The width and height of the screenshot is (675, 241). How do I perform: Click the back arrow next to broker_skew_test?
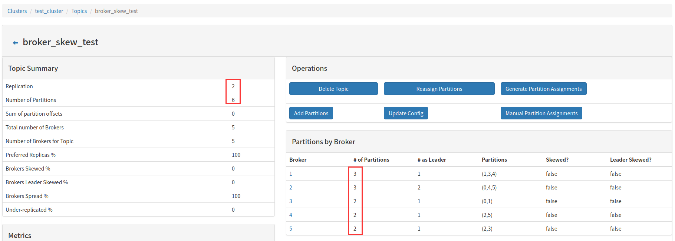[15, 43]
